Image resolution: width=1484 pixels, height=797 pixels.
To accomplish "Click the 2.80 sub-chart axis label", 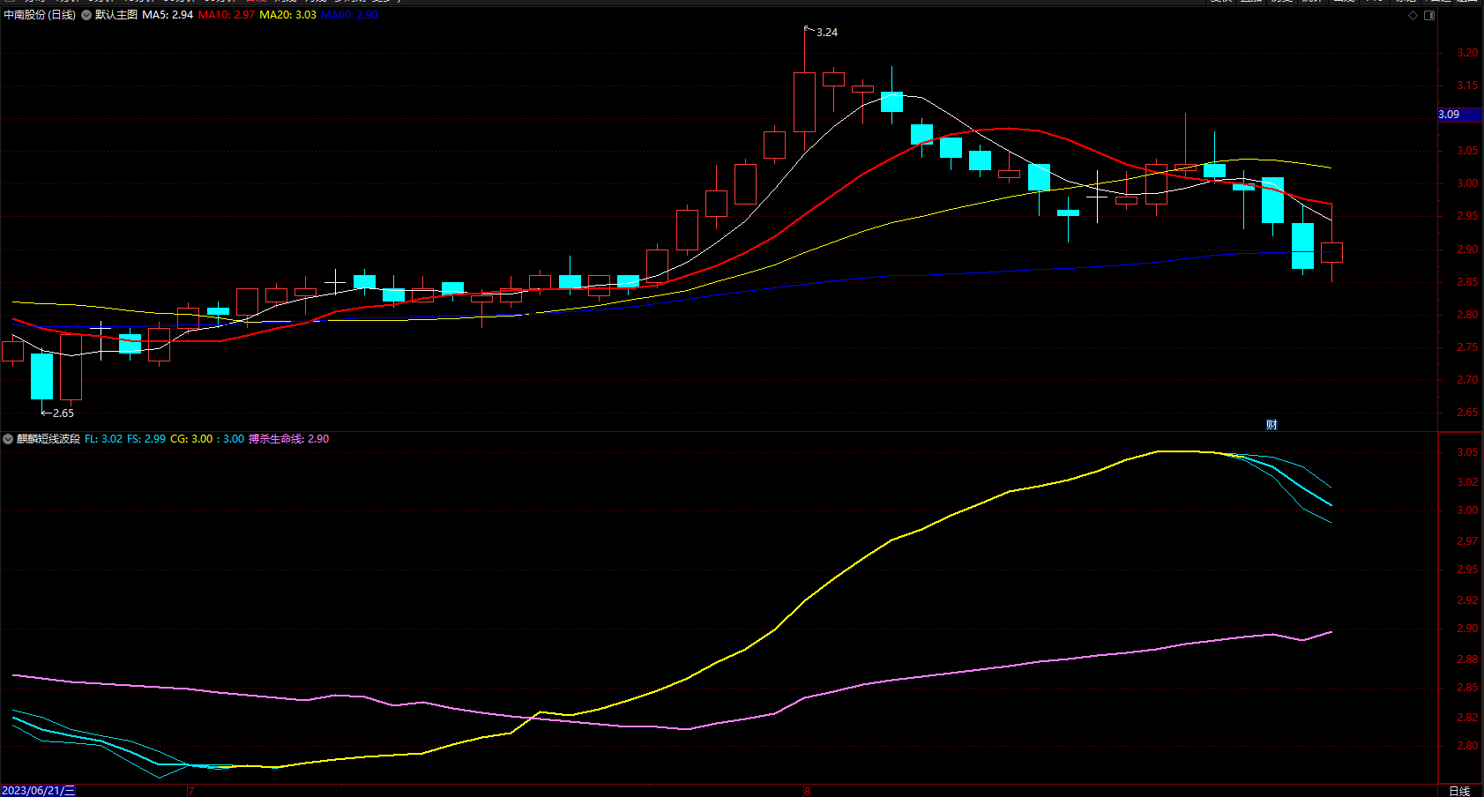I will point(1467,746).
